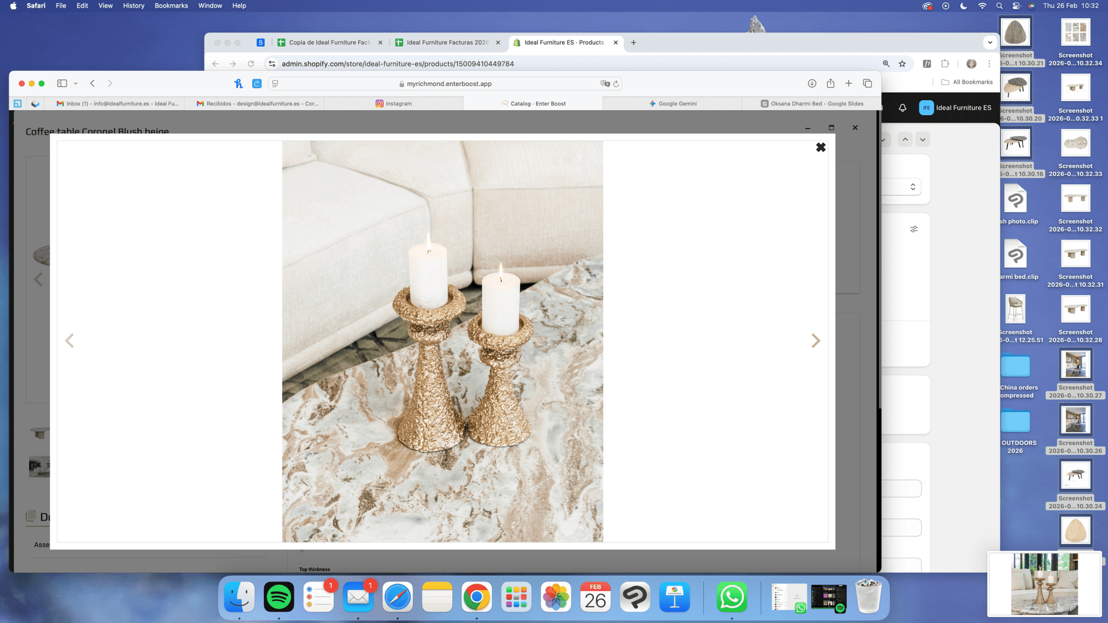This screenshot has width=1108, height=623.
Task: Open the Bookmarks menu
Action: click(171, 6)
